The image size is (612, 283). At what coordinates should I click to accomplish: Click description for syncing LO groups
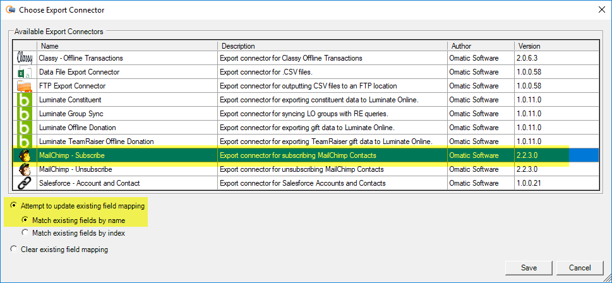tap(304, 114)
